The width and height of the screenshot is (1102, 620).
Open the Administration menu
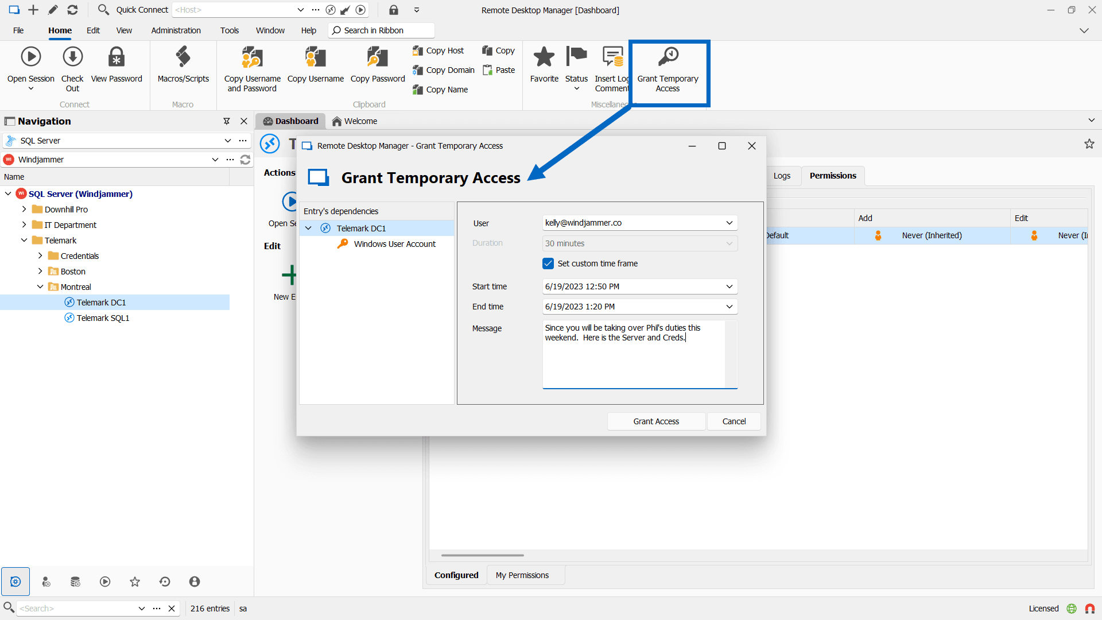tap(176, 30)
